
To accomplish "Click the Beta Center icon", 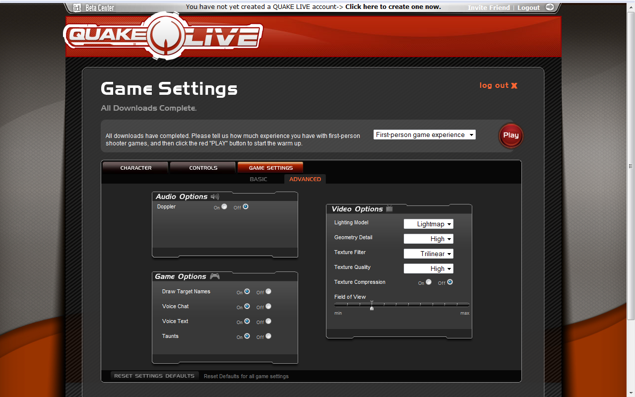I will tap(77, 7).
